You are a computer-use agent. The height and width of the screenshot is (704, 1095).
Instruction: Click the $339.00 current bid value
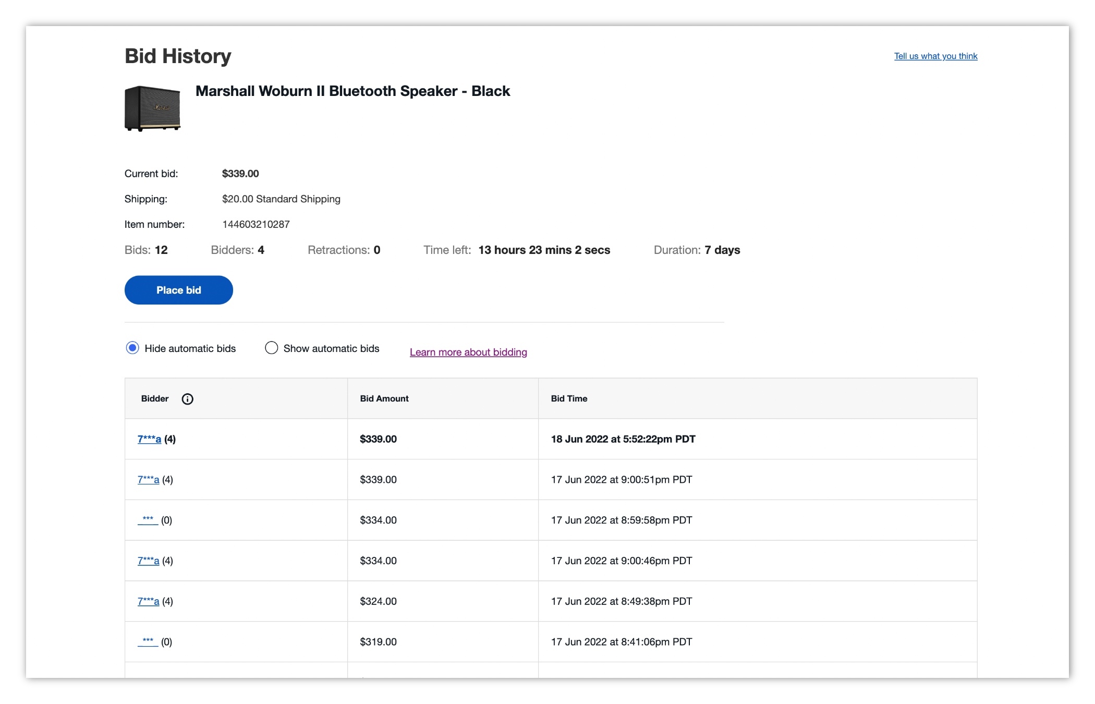[240, 174]
